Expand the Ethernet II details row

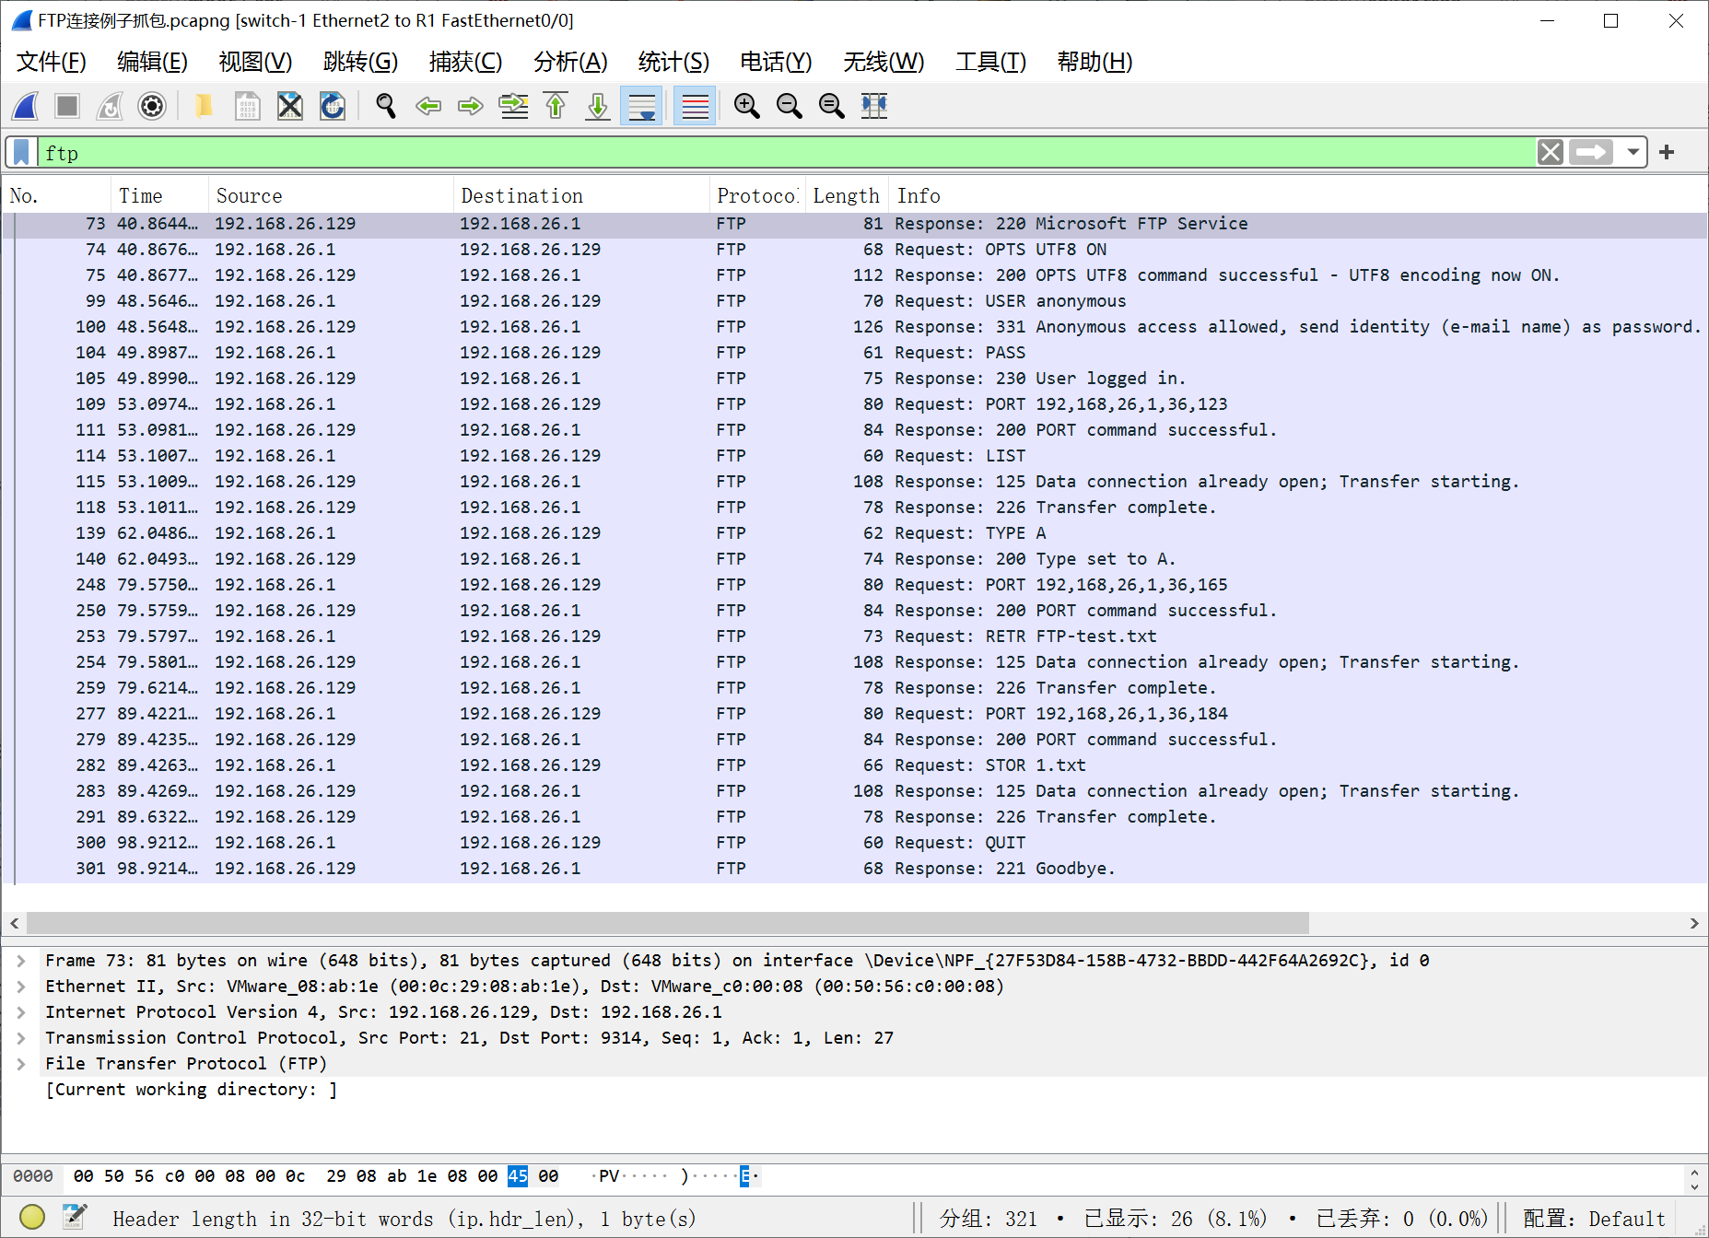tap(20, 987)
